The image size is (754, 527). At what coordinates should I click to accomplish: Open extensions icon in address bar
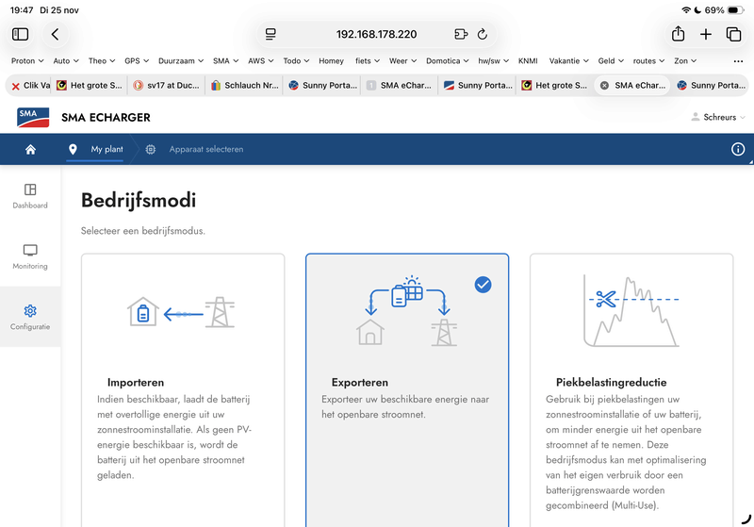(x=461, y=34)
